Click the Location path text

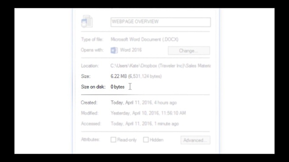161,66
